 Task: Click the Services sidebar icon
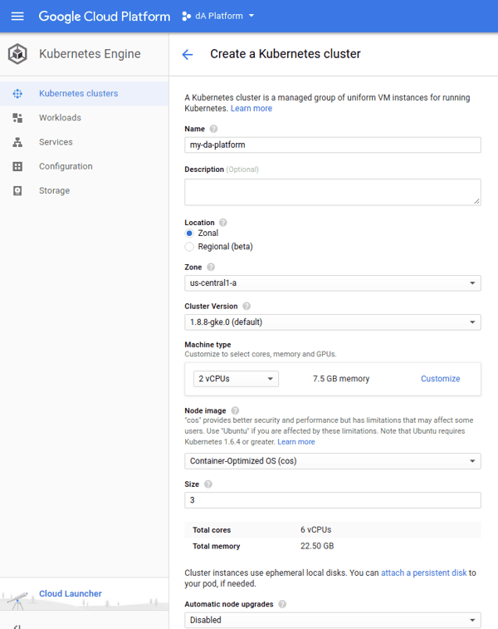(x=17, y=142)
